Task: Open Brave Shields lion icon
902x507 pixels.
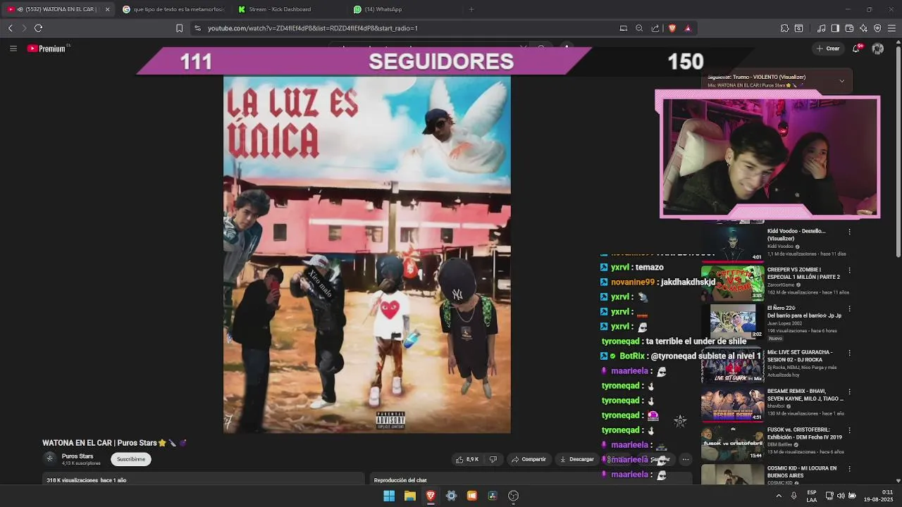Action: pos(672,28)
